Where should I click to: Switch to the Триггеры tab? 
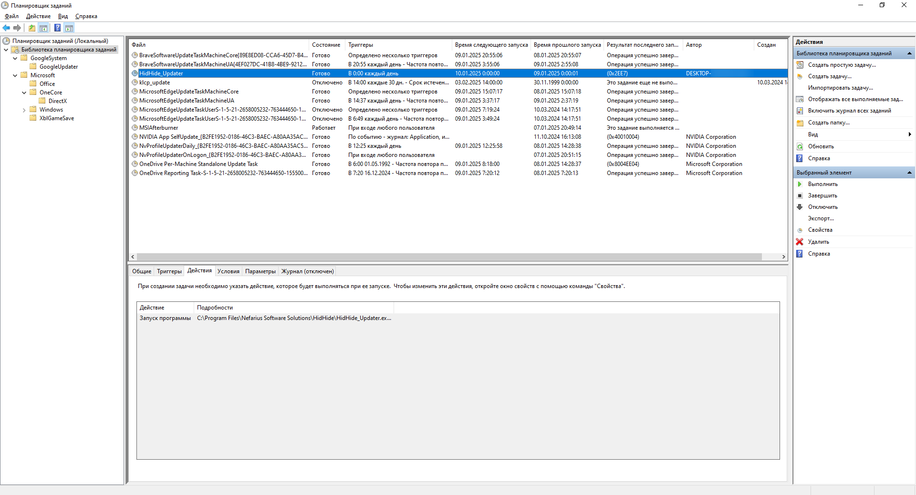tap(169, 271)
